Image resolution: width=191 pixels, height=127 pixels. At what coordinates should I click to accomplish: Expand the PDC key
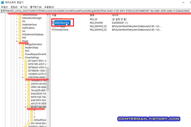pos(20,51)
